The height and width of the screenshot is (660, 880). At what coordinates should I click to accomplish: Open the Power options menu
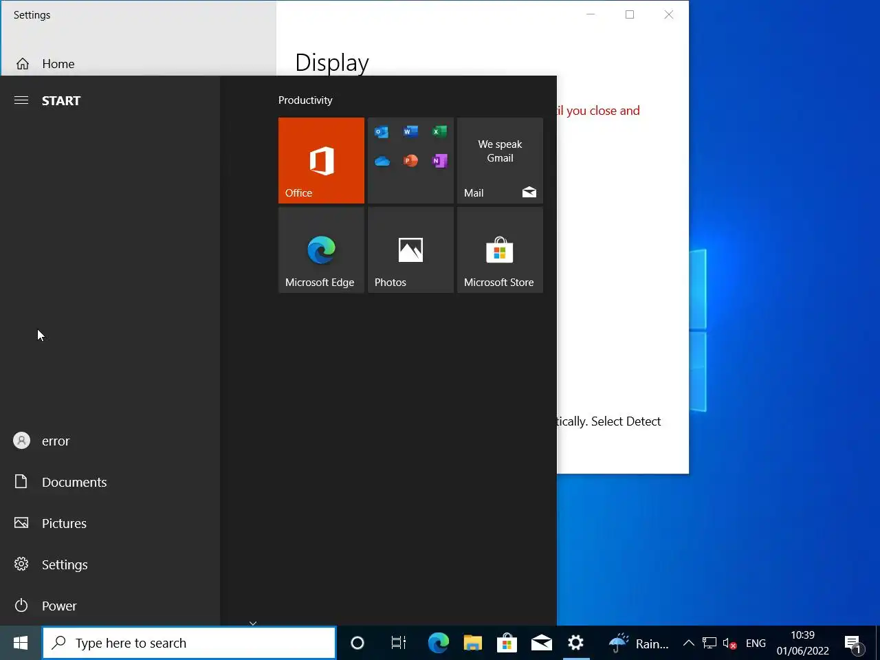(x=110, y=606)
